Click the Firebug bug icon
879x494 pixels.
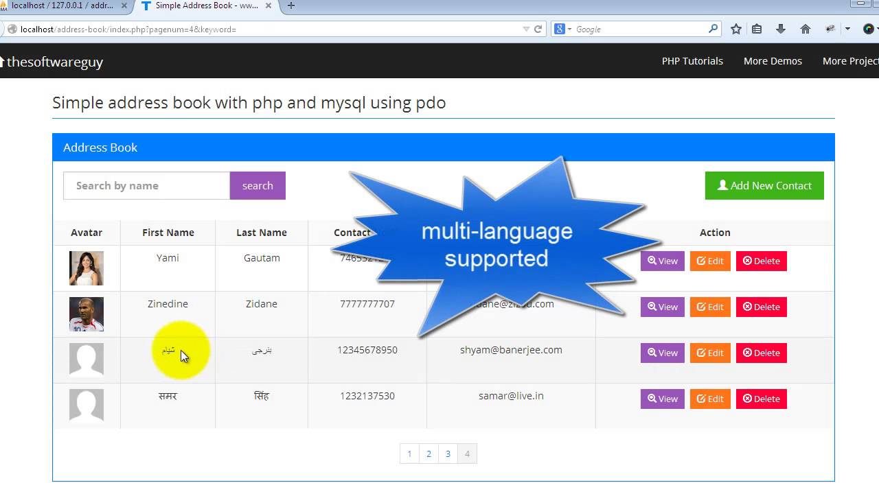[830, 29]
